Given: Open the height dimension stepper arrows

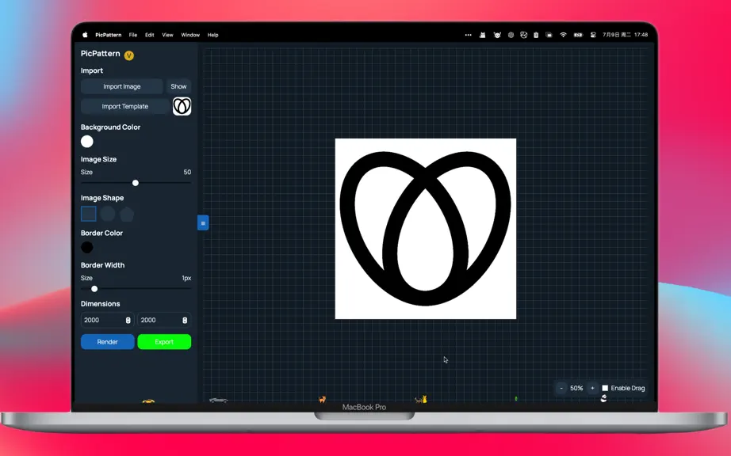Looking at the screenshot, I should coord(185,320).
